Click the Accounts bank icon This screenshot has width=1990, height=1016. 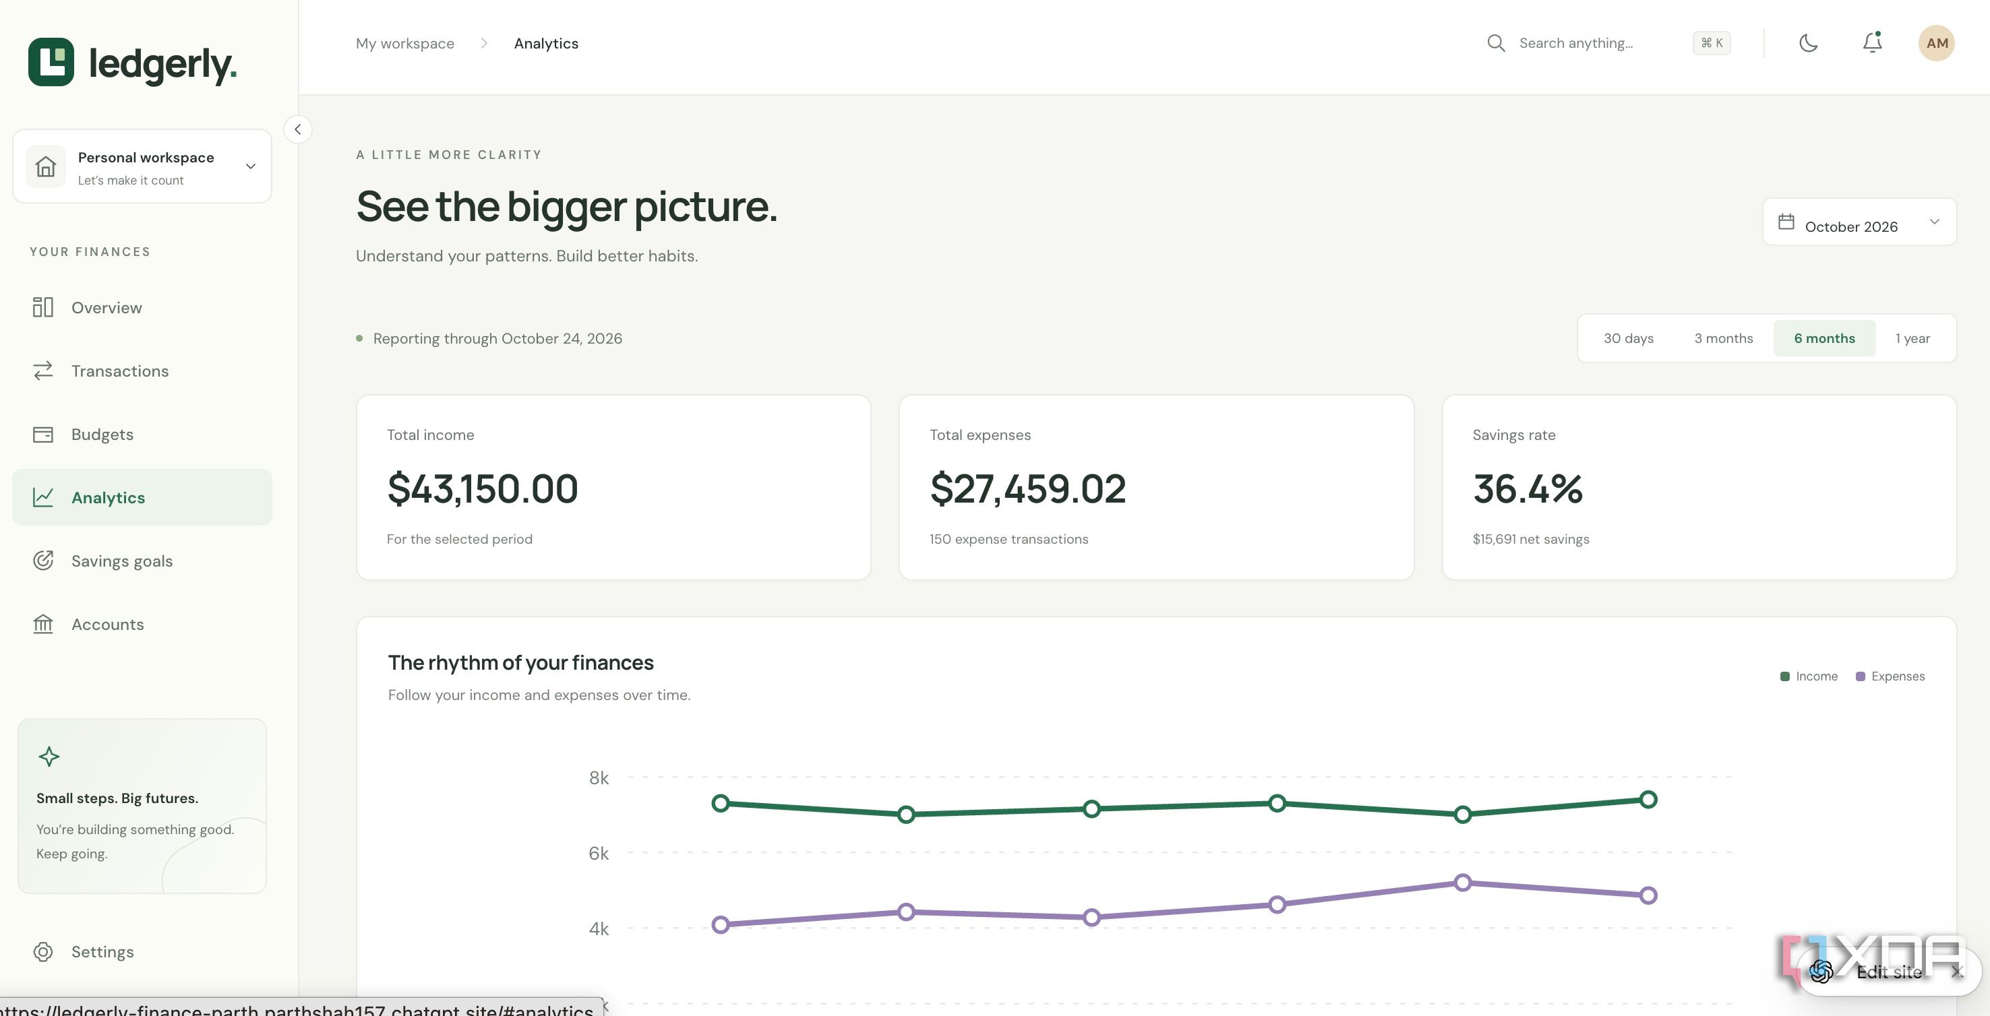point(43,624)
